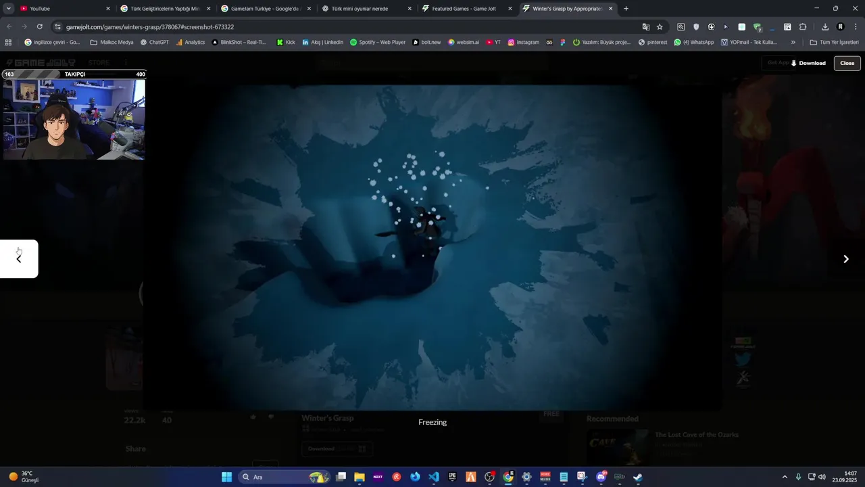Open Discord from taskbar
Screen dimensions: 865x487
pyautogui.click(x=601, y=477)
